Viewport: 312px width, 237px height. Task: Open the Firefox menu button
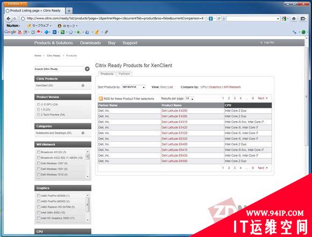[16, 4]
